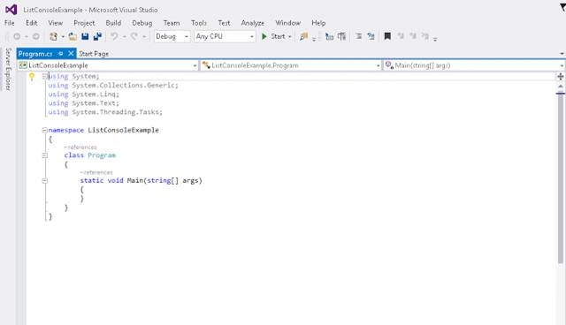The image size is (566, 325).
Task: Click the Find in Files toolbar icon
Action: click(x=303, y=36)
